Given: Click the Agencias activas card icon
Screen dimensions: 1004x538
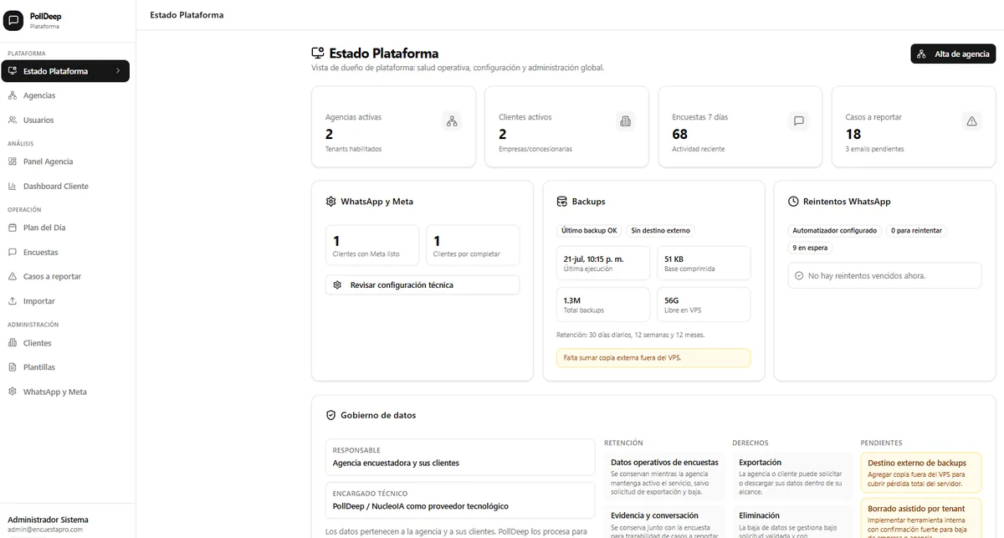Looking at the screenshot, I should (452, 121).
